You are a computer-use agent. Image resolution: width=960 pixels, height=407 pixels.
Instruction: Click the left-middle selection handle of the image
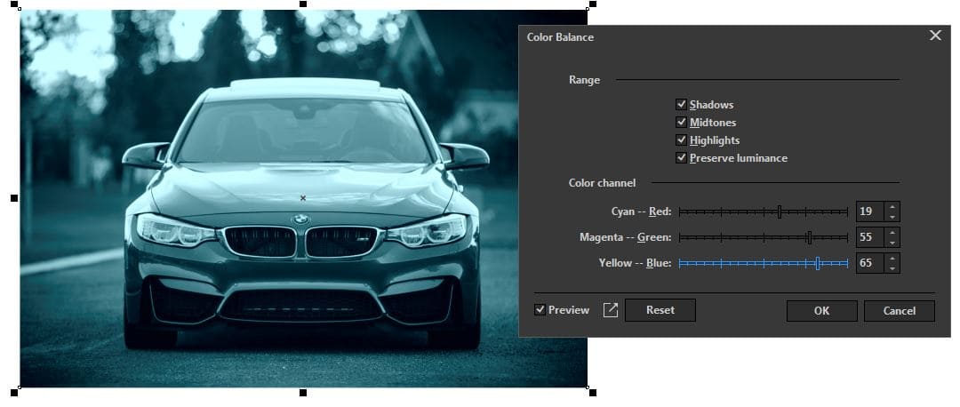(14, 197)
